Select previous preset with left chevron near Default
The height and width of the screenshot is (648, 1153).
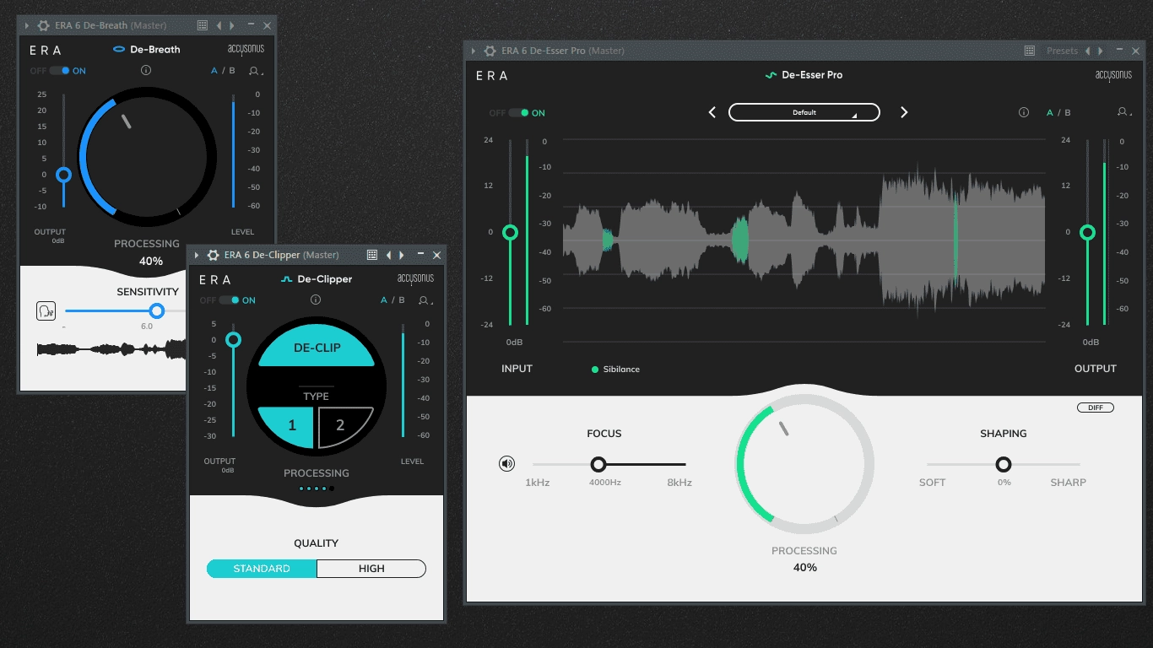point(712,112)
